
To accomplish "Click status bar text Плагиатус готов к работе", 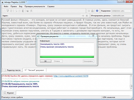I will pyautogui.click(x=12, y=97).
